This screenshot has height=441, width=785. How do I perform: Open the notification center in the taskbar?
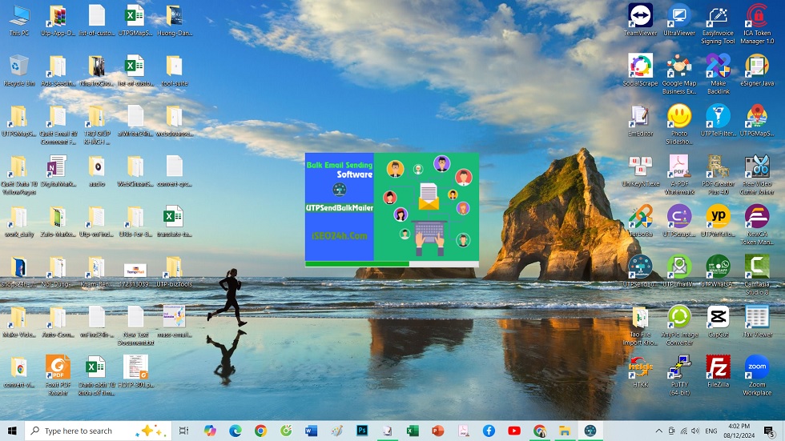(769, 431)
